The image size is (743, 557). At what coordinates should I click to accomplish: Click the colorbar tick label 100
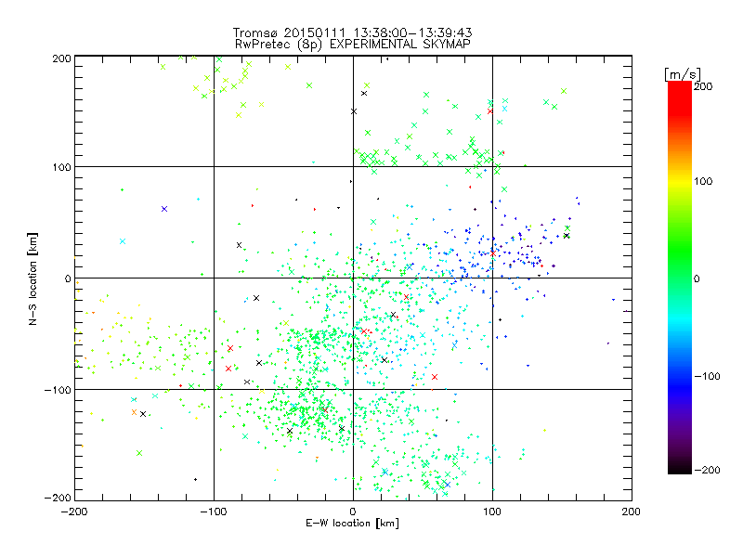tap(703, 181)
